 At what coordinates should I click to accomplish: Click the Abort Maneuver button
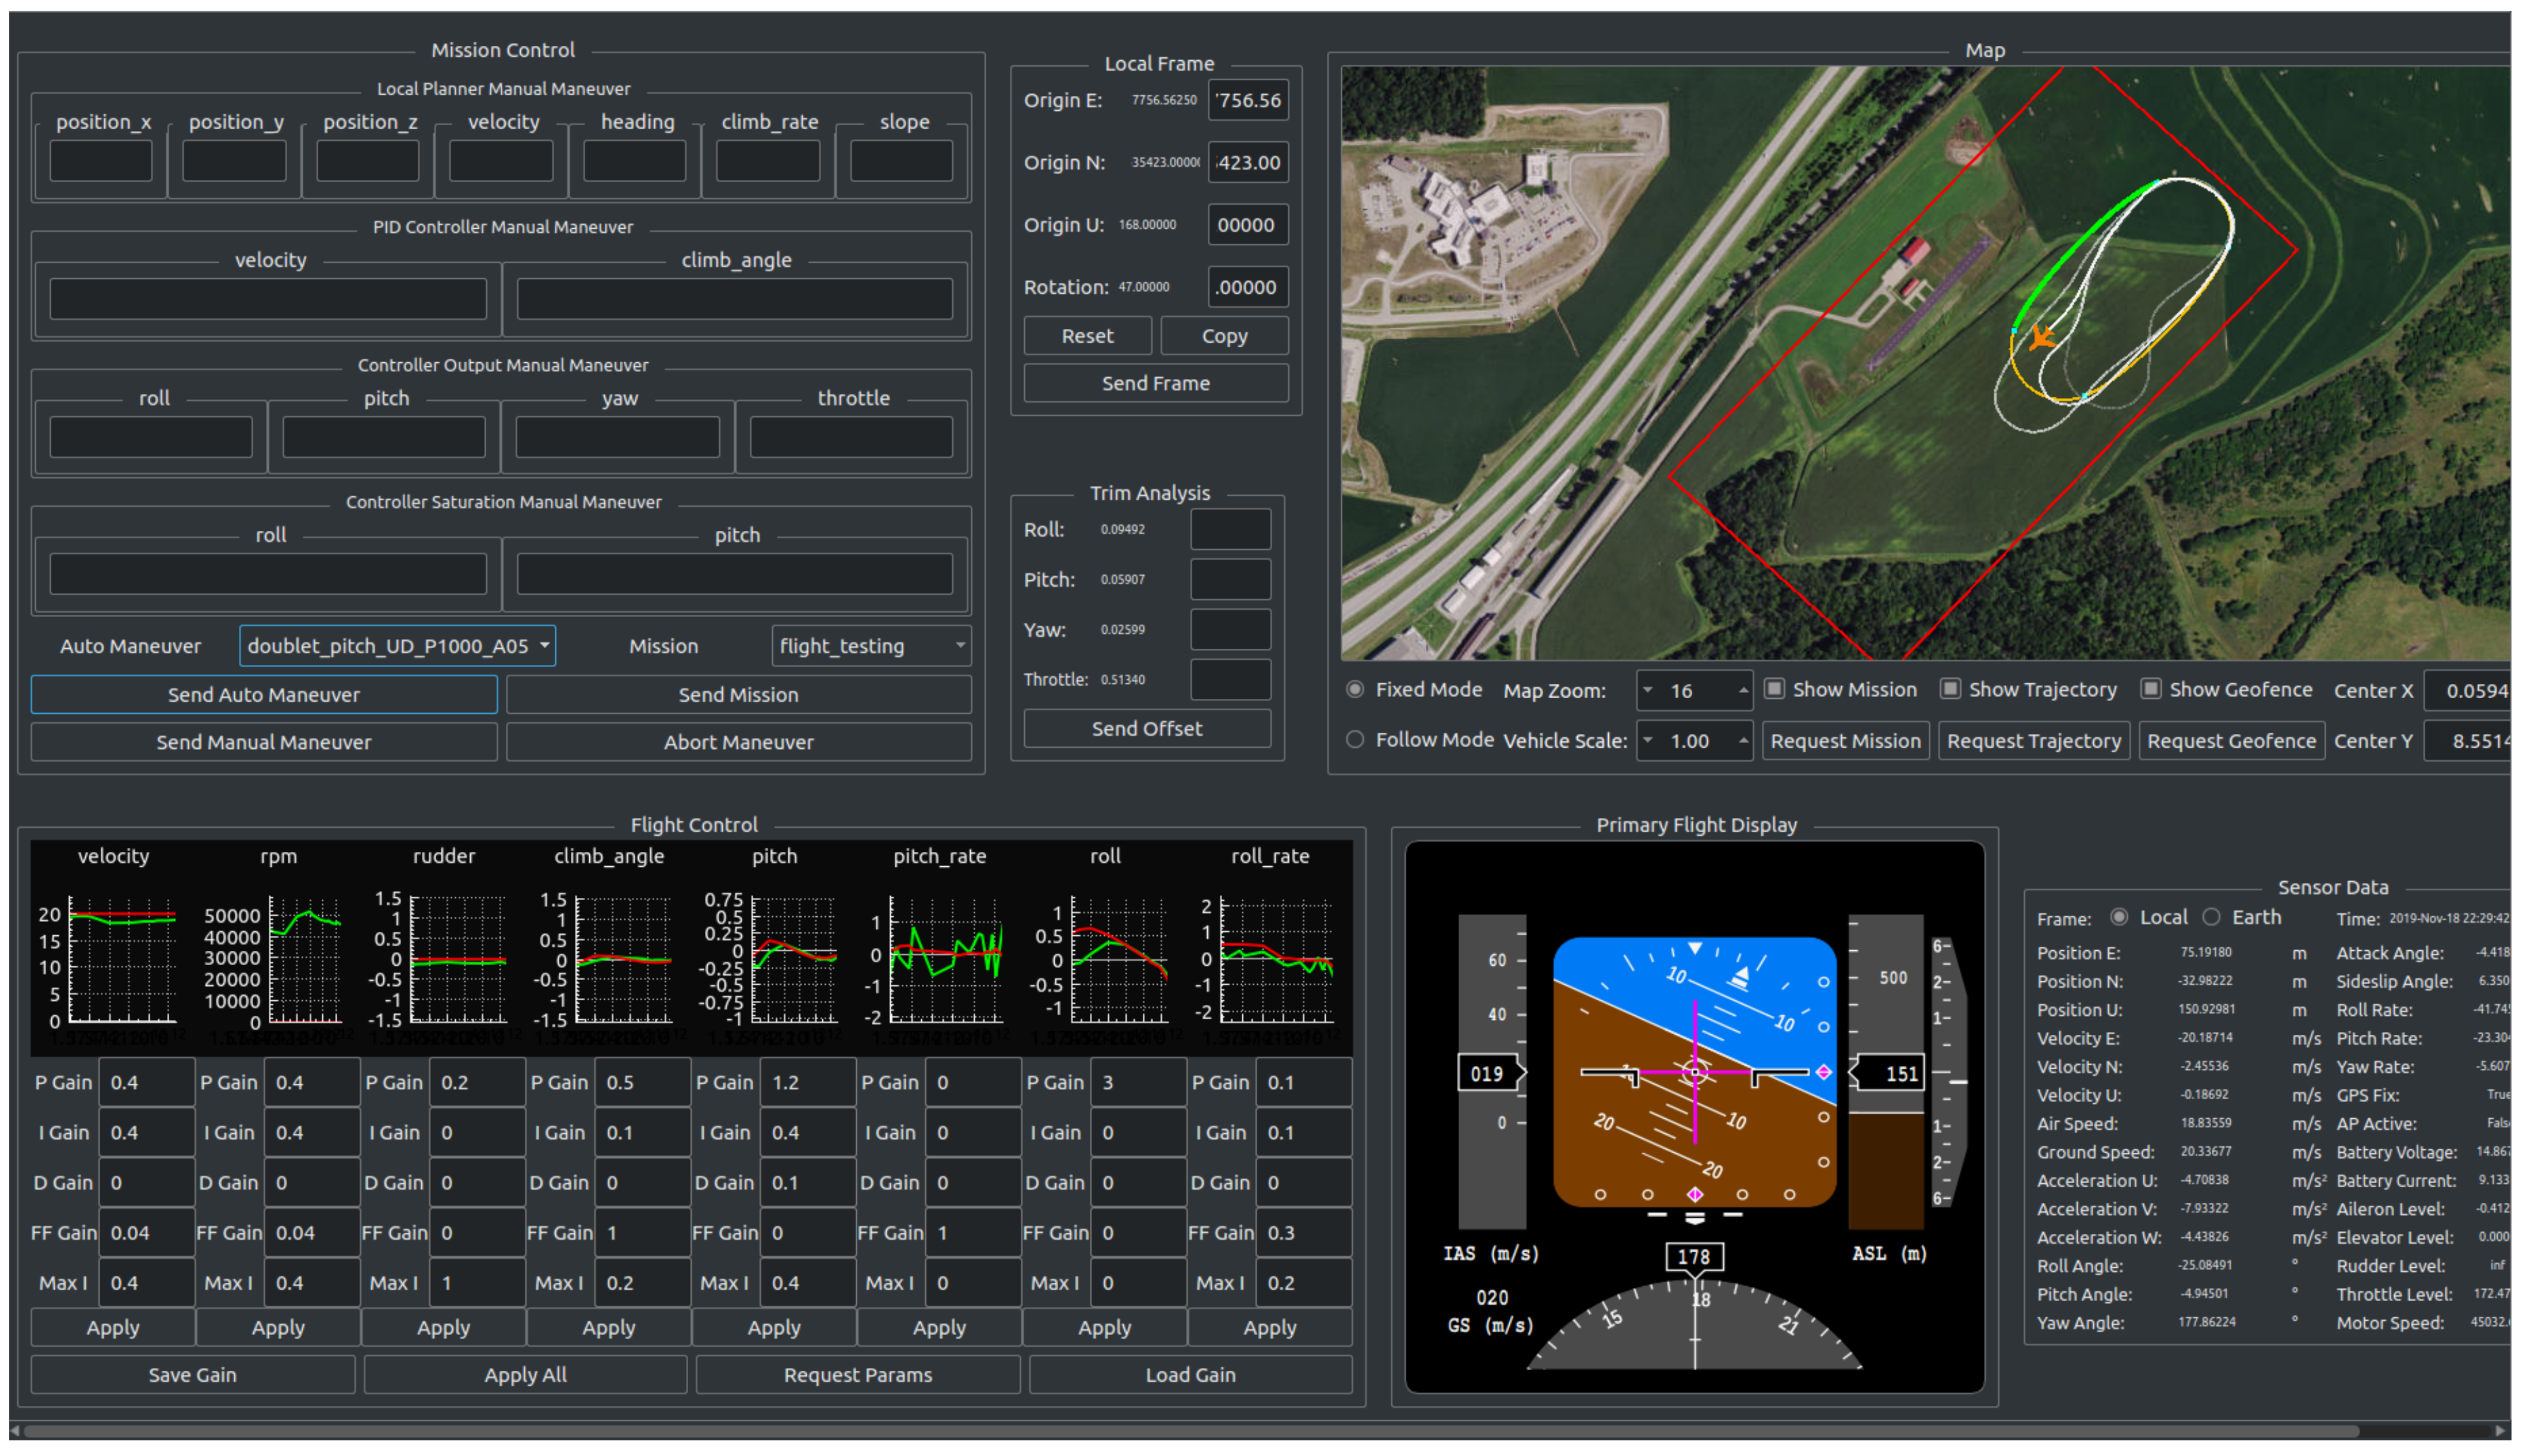tap(738, 742)
